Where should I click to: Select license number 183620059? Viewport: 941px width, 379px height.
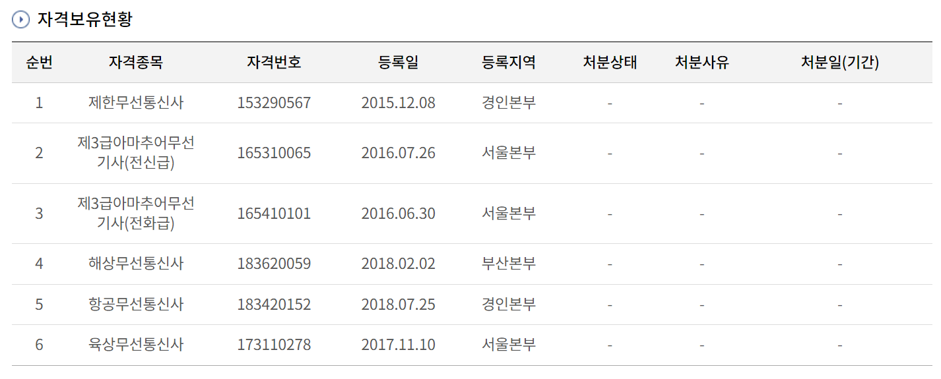point(274,264)
